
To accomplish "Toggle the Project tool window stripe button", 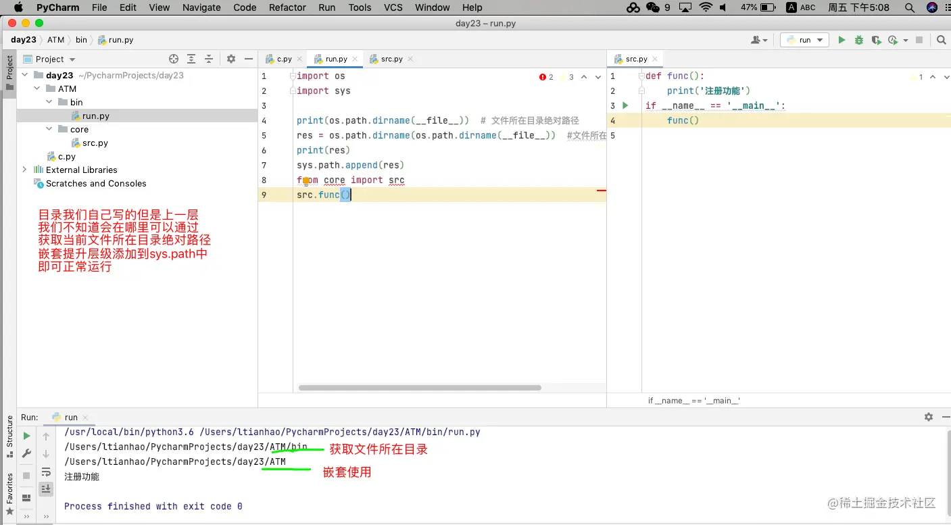I will (x=9, y=73).
